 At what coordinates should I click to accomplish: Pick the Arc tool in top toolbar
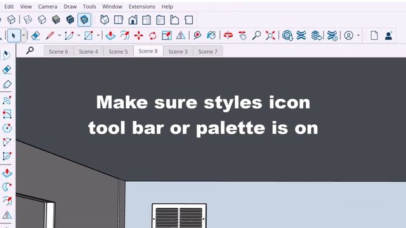(x=69, y=35)
